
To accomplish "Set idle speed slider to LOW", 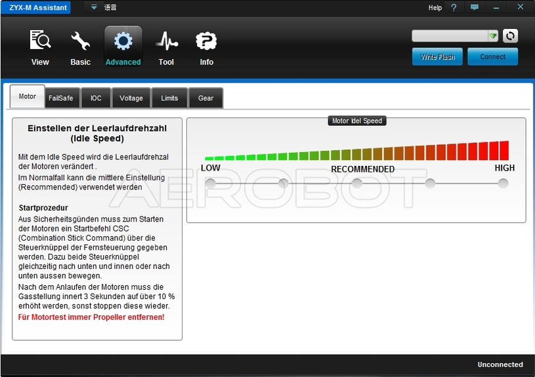I will click(x=211, y=184).
